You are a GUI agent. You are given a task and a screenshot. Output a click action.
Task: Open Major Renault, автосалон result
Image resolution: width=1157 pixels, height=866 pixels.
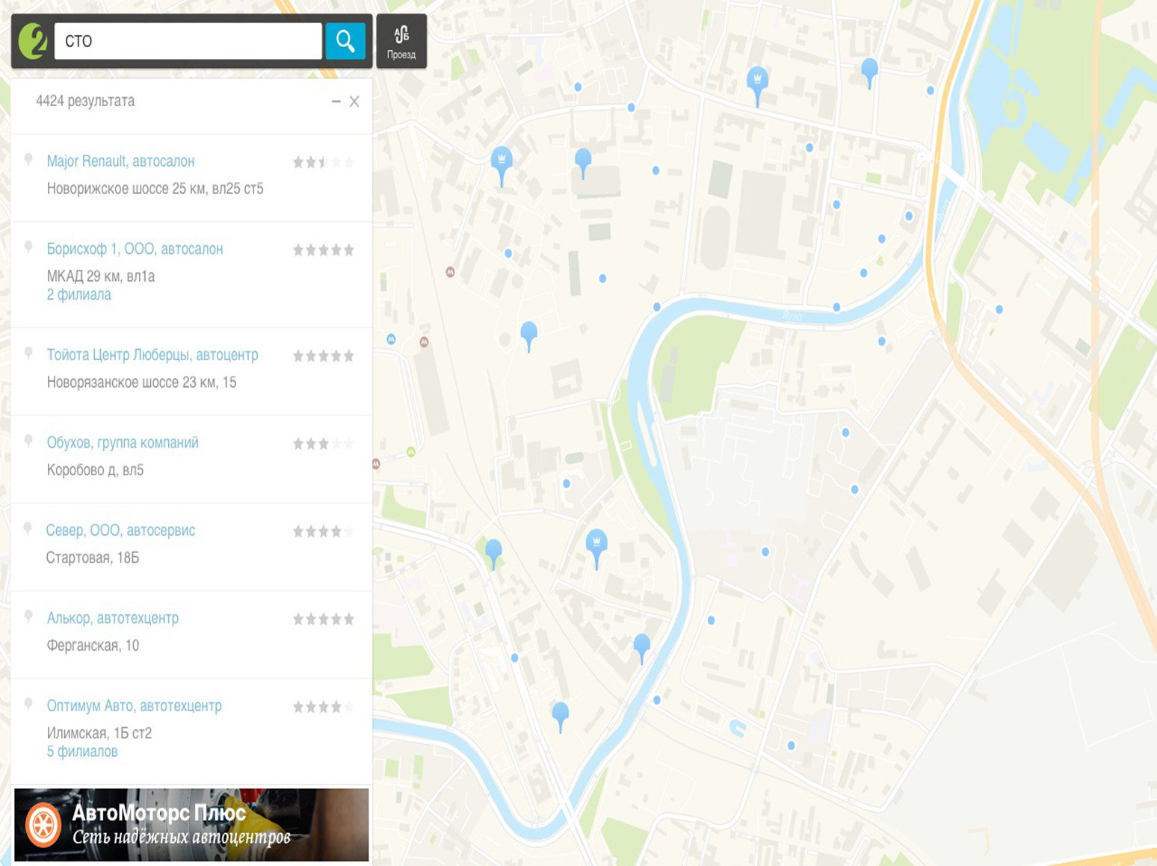pos(120,161)
